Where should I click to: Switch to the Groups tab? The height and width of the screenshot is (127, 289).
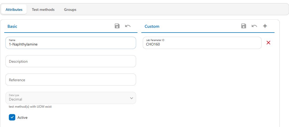pos(70,10)
